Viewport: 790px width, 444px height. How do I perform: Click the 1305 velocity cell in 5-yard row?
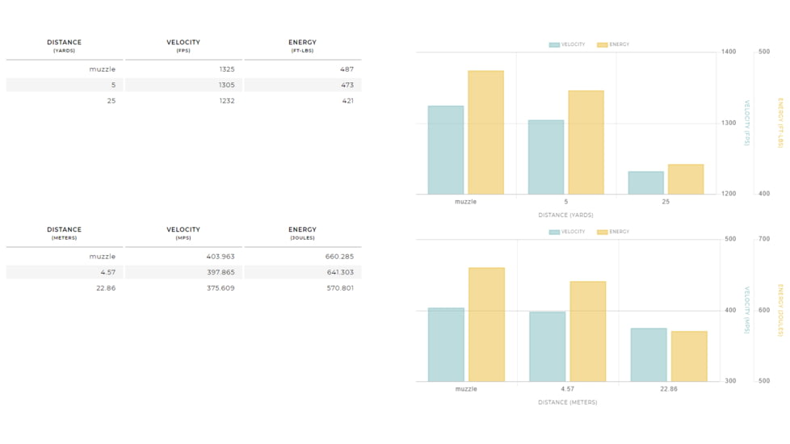(x=226, y=85)
